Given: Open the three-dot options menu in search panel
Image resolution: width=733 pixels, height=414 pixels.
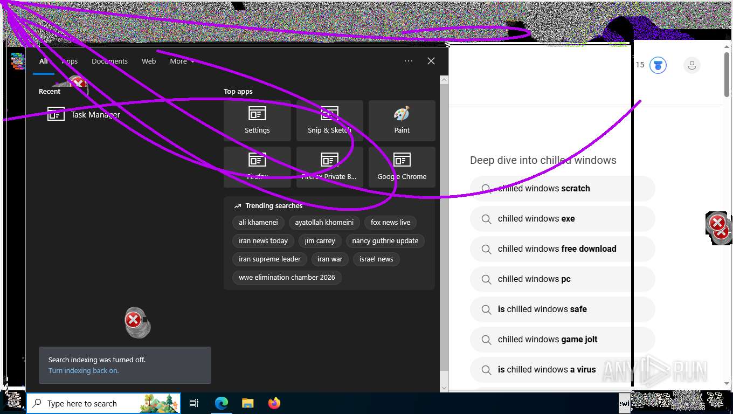Looking at the screenshot, I should (x=409, y=61).
